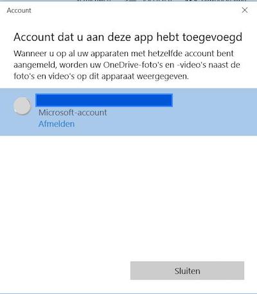Click the Microsoft-account label
257x294 pixels.
(73, 112)
